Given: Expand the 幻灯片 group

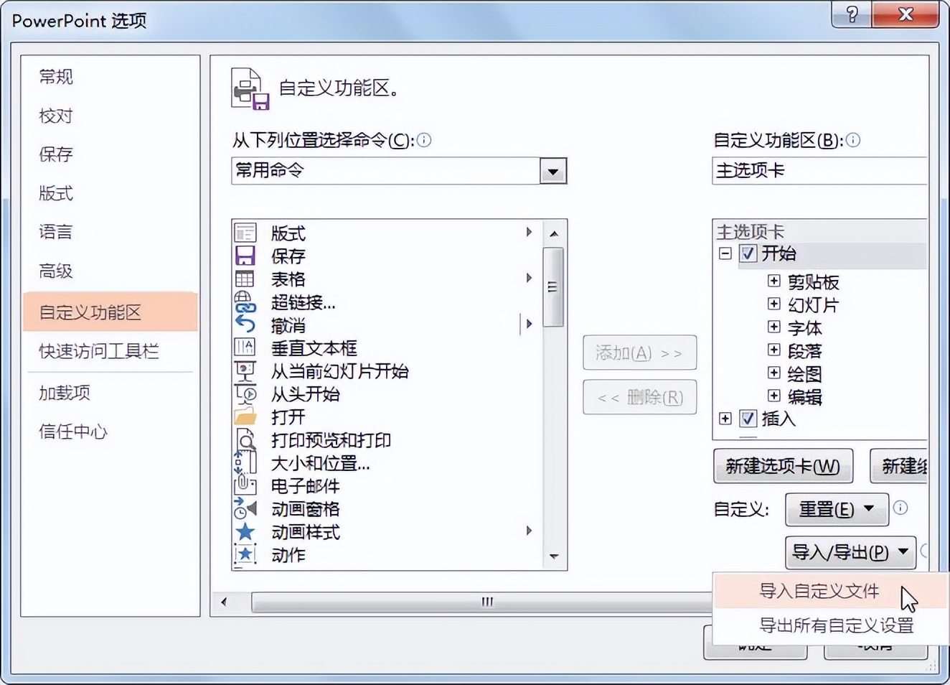Looking at the screenshot, I should 774,304.
